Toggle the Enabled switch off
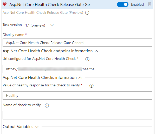Viewport: 156px width, 134px height. pos(122,4)
